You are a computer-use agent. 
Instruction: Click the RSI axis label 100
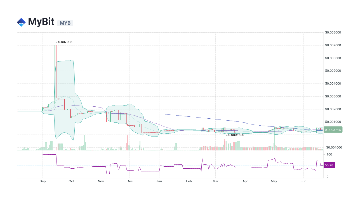tap(329, 154)
